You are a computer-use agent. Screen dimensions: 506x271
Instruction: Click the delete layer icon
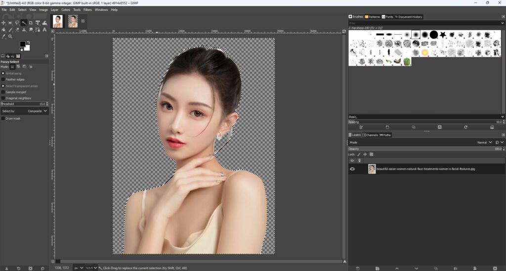point(495,269)
